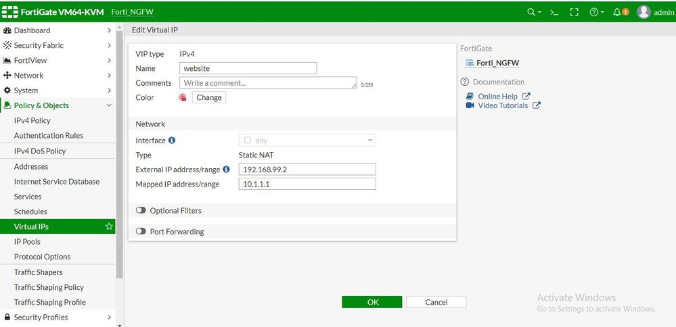
Task: Click the Forti_NGFW device icon
Action: pos(470,64)
